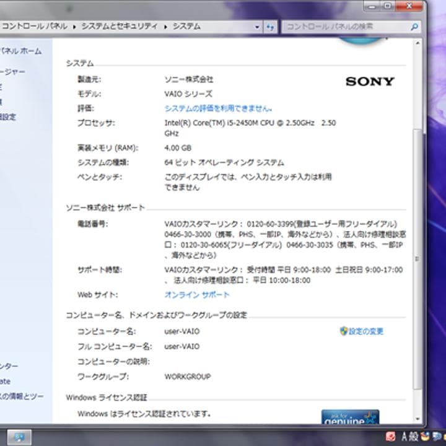Open the オンライン サポート link

[x=197, y=295]
